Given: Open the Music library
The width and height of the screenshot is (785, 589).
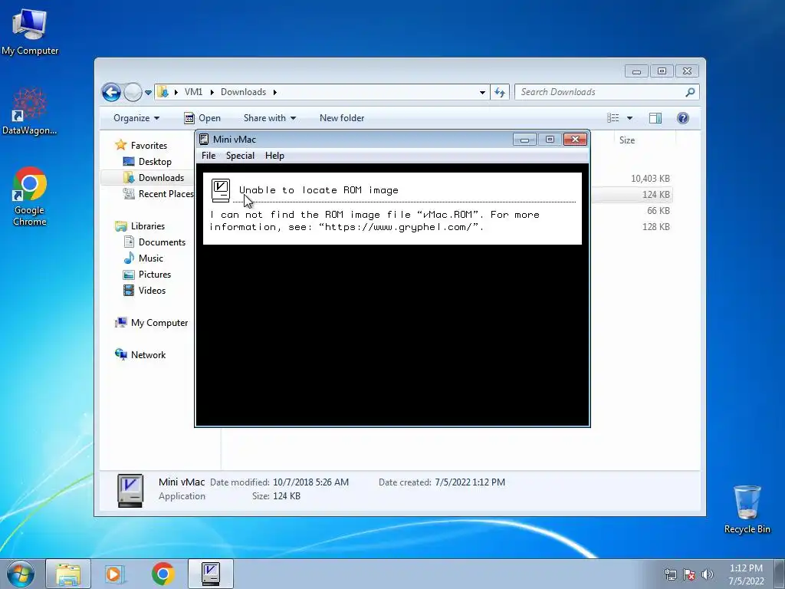Looking at the screenshot, I should 151,258.
